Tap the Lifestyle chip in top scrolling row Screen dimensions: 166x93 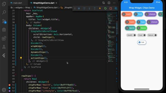(150, 14)
